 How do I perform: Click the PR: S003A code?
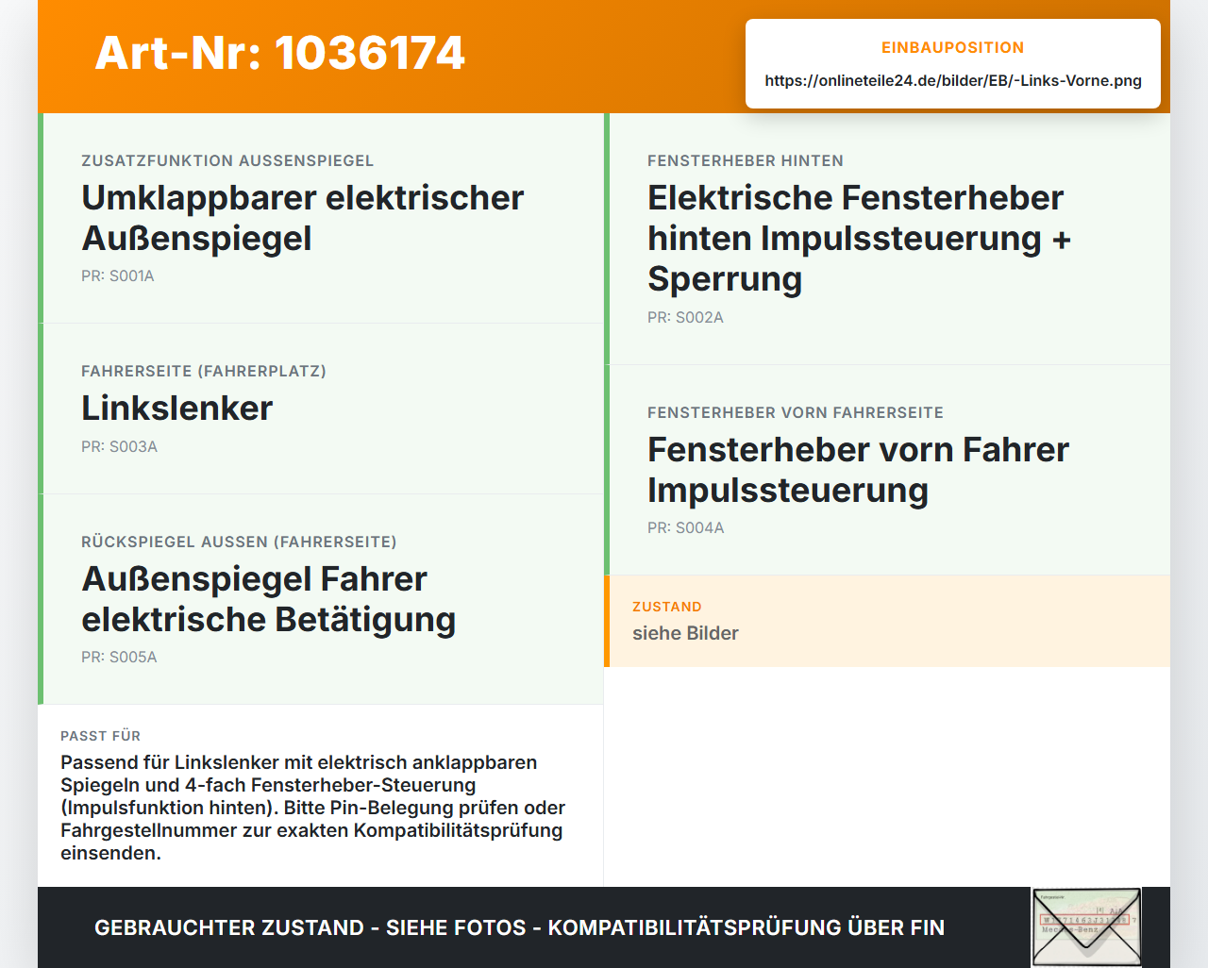[119, 447]
